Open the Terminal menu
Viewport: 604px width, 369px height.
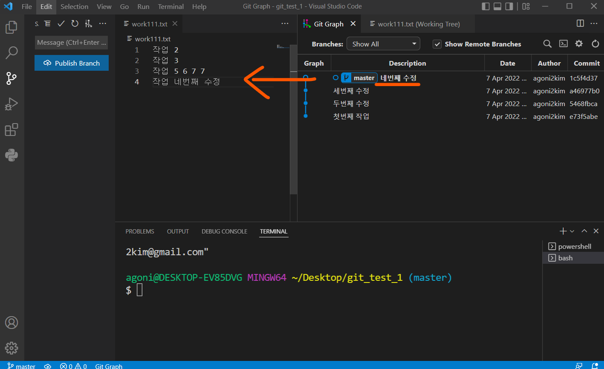(x=171, y=6)
